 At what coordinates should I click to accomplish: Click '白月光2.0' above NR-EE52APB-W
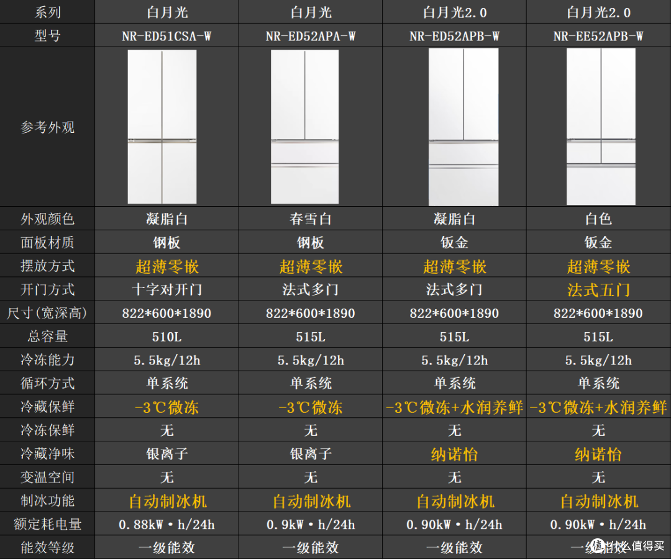point(598,12)
